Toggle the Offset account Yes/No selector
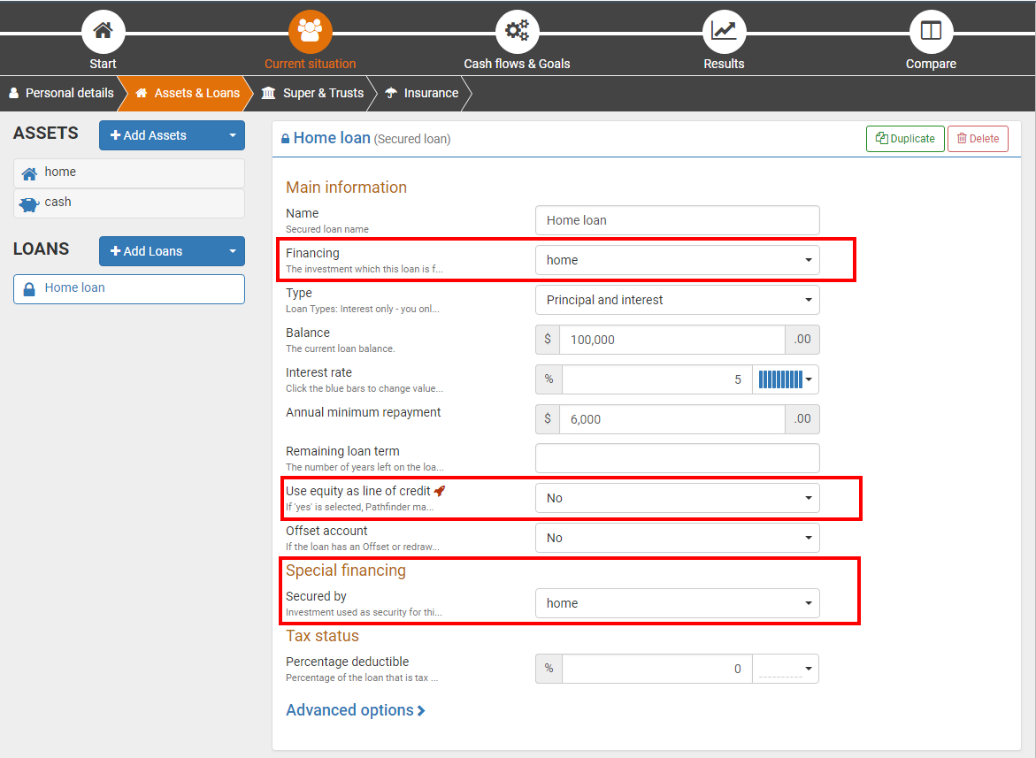This screenshot has width=1036, height=758. click(677, 538)
